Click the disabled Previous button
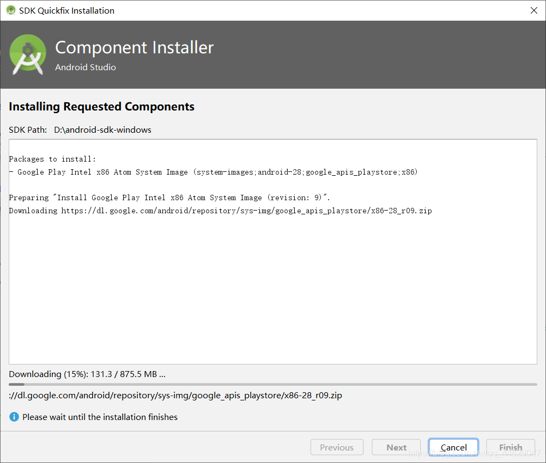This screenshot has height=463, width=546. 337,447
